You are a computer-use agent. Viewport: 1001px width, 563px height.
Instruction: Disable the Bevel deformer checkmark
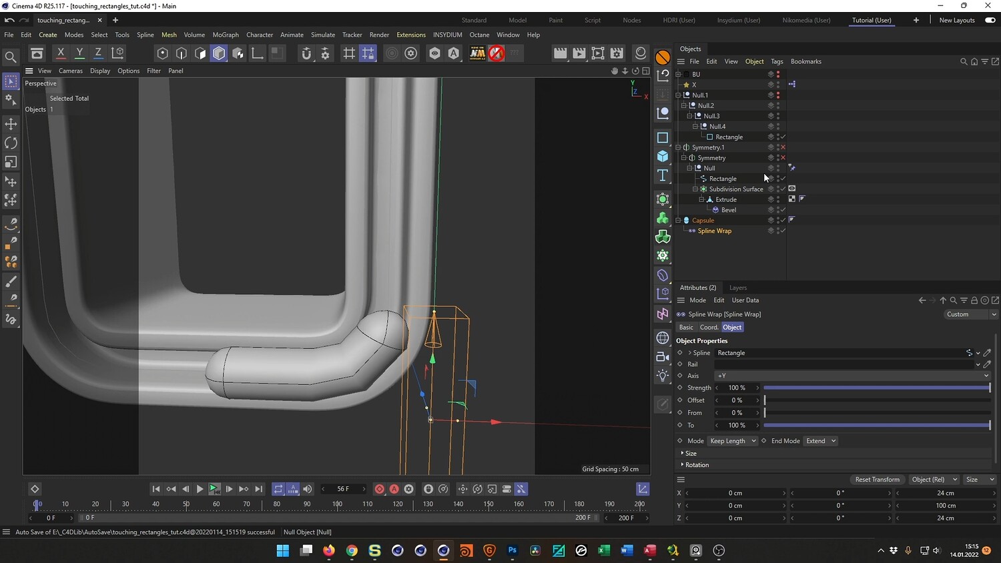[x=783, y=210]
